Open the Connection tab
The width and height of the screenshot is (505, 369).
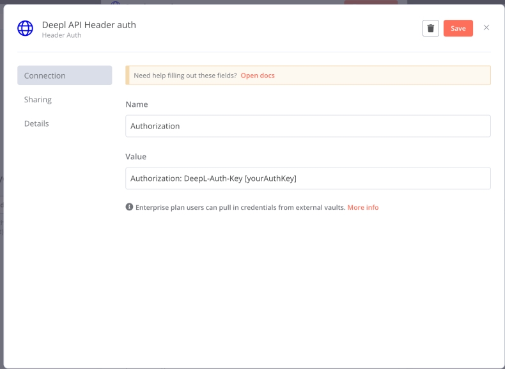(65, 75)
